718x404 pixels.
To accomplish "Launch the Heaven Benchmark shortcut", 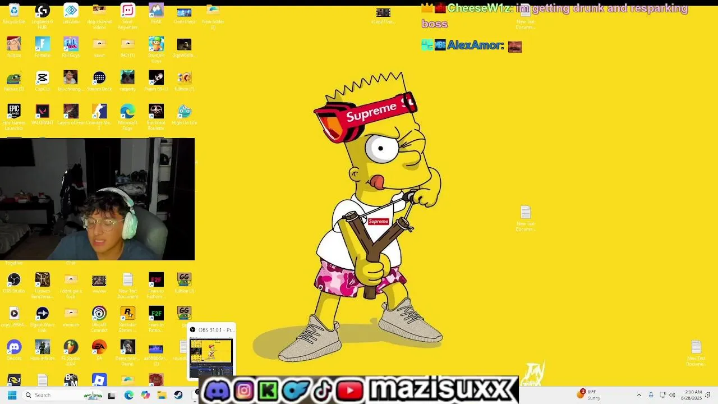I will pos(42,285).
